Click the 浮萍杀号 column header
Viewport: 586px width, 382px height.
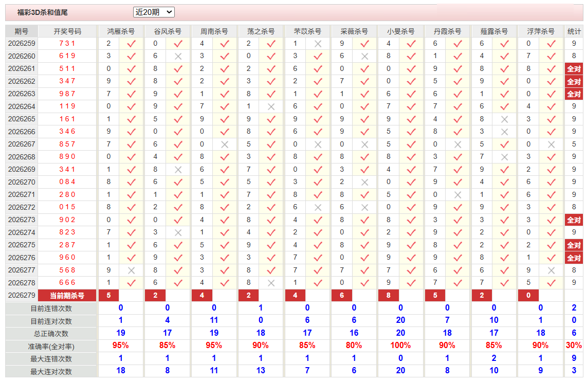[x=540, y=31]
